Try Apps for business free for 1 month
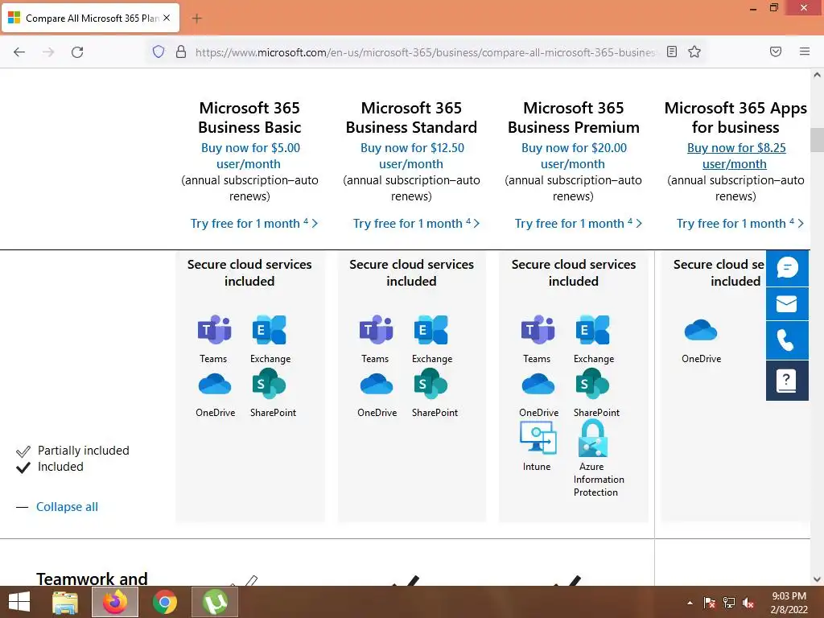Image resolution: width=824 pixels, height=618 pixels. [x=740, y=224]
